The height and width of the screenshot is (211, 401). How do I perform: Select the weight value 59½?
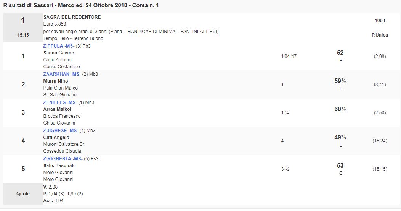pyautogui.click(x=340, y=81)
